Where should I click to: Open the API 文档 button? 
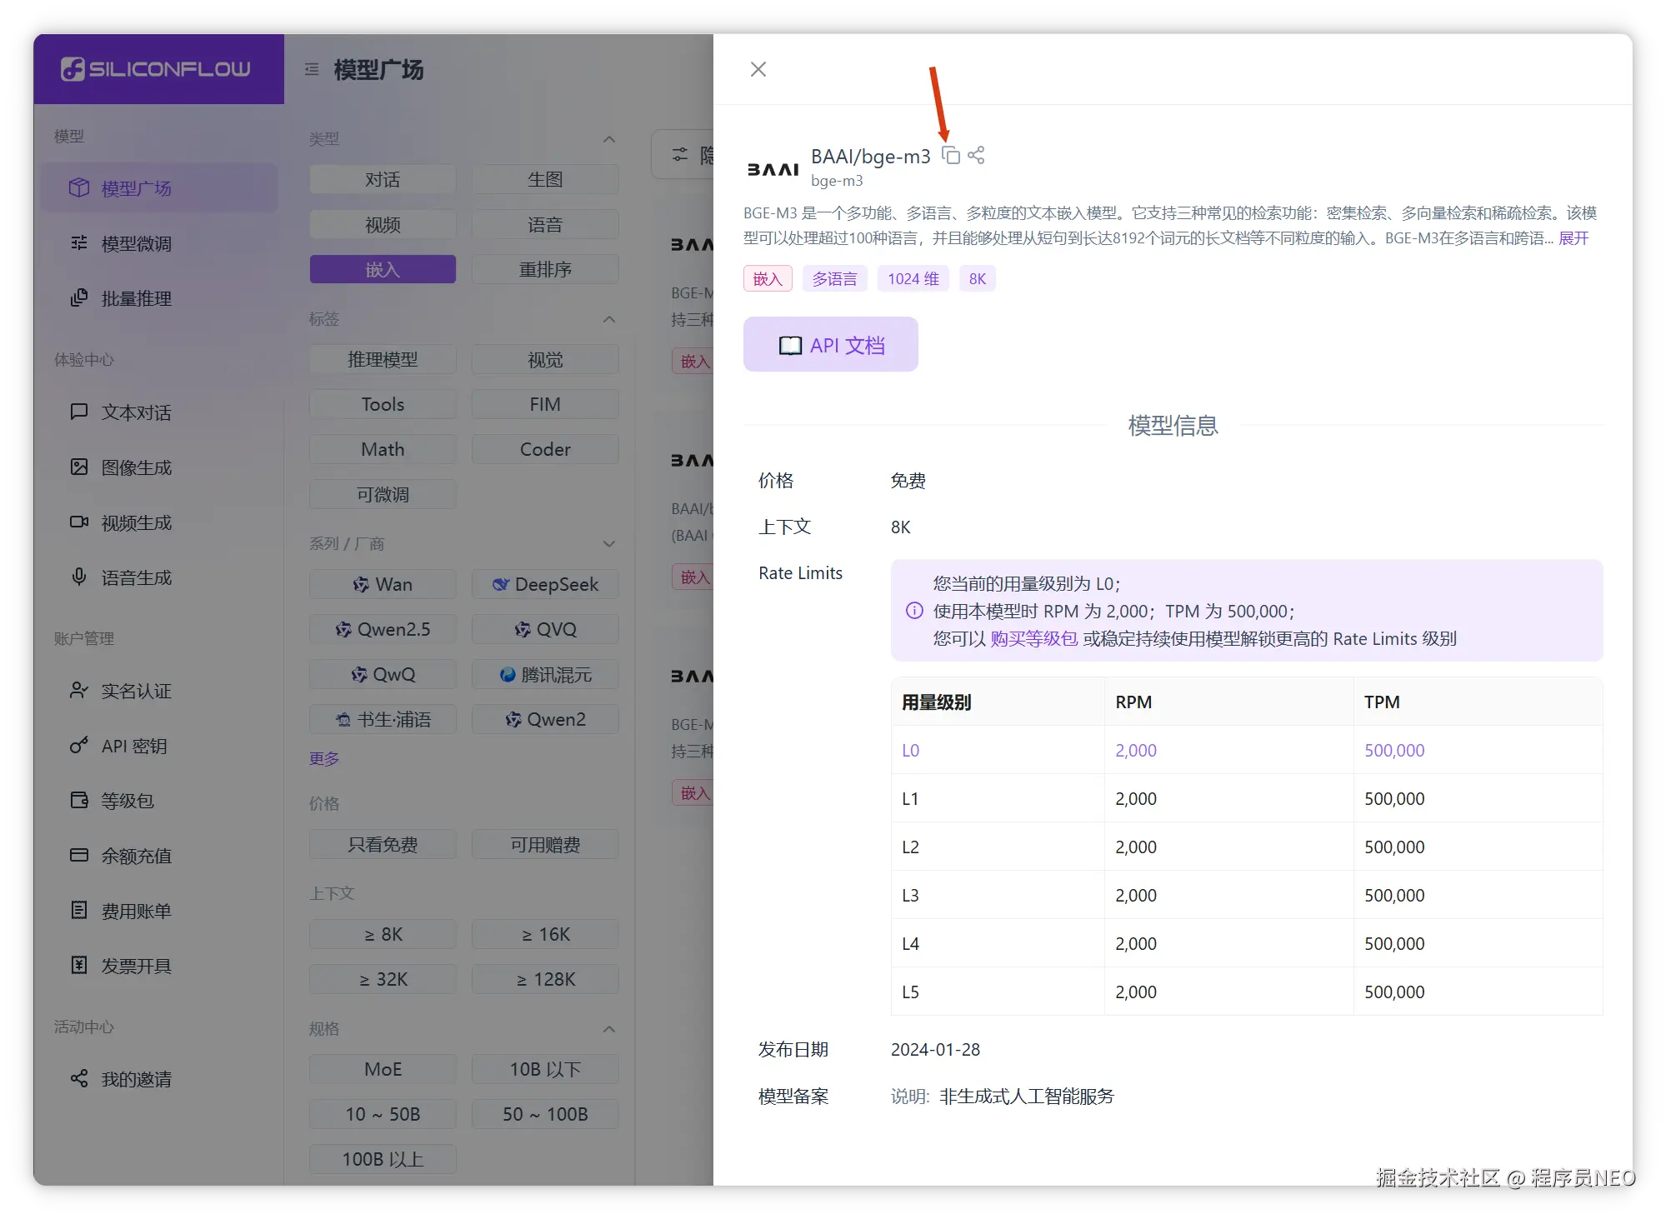[831, 345]
